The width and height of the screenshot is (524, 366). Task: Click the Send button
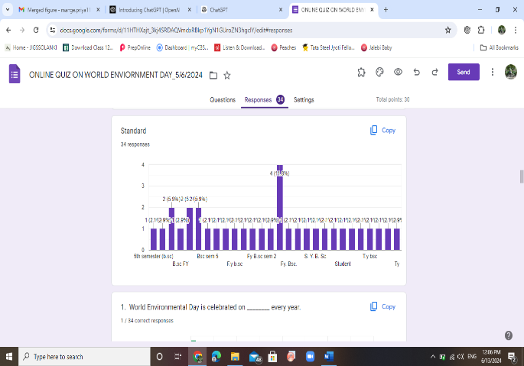pyautogui.click(x=464, y=72)
